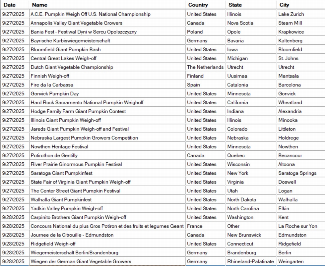The image size is (325, 266).
Task: Select the A.C.E. Pumpkin Weigh Off row name
Action: coord(91,14)
